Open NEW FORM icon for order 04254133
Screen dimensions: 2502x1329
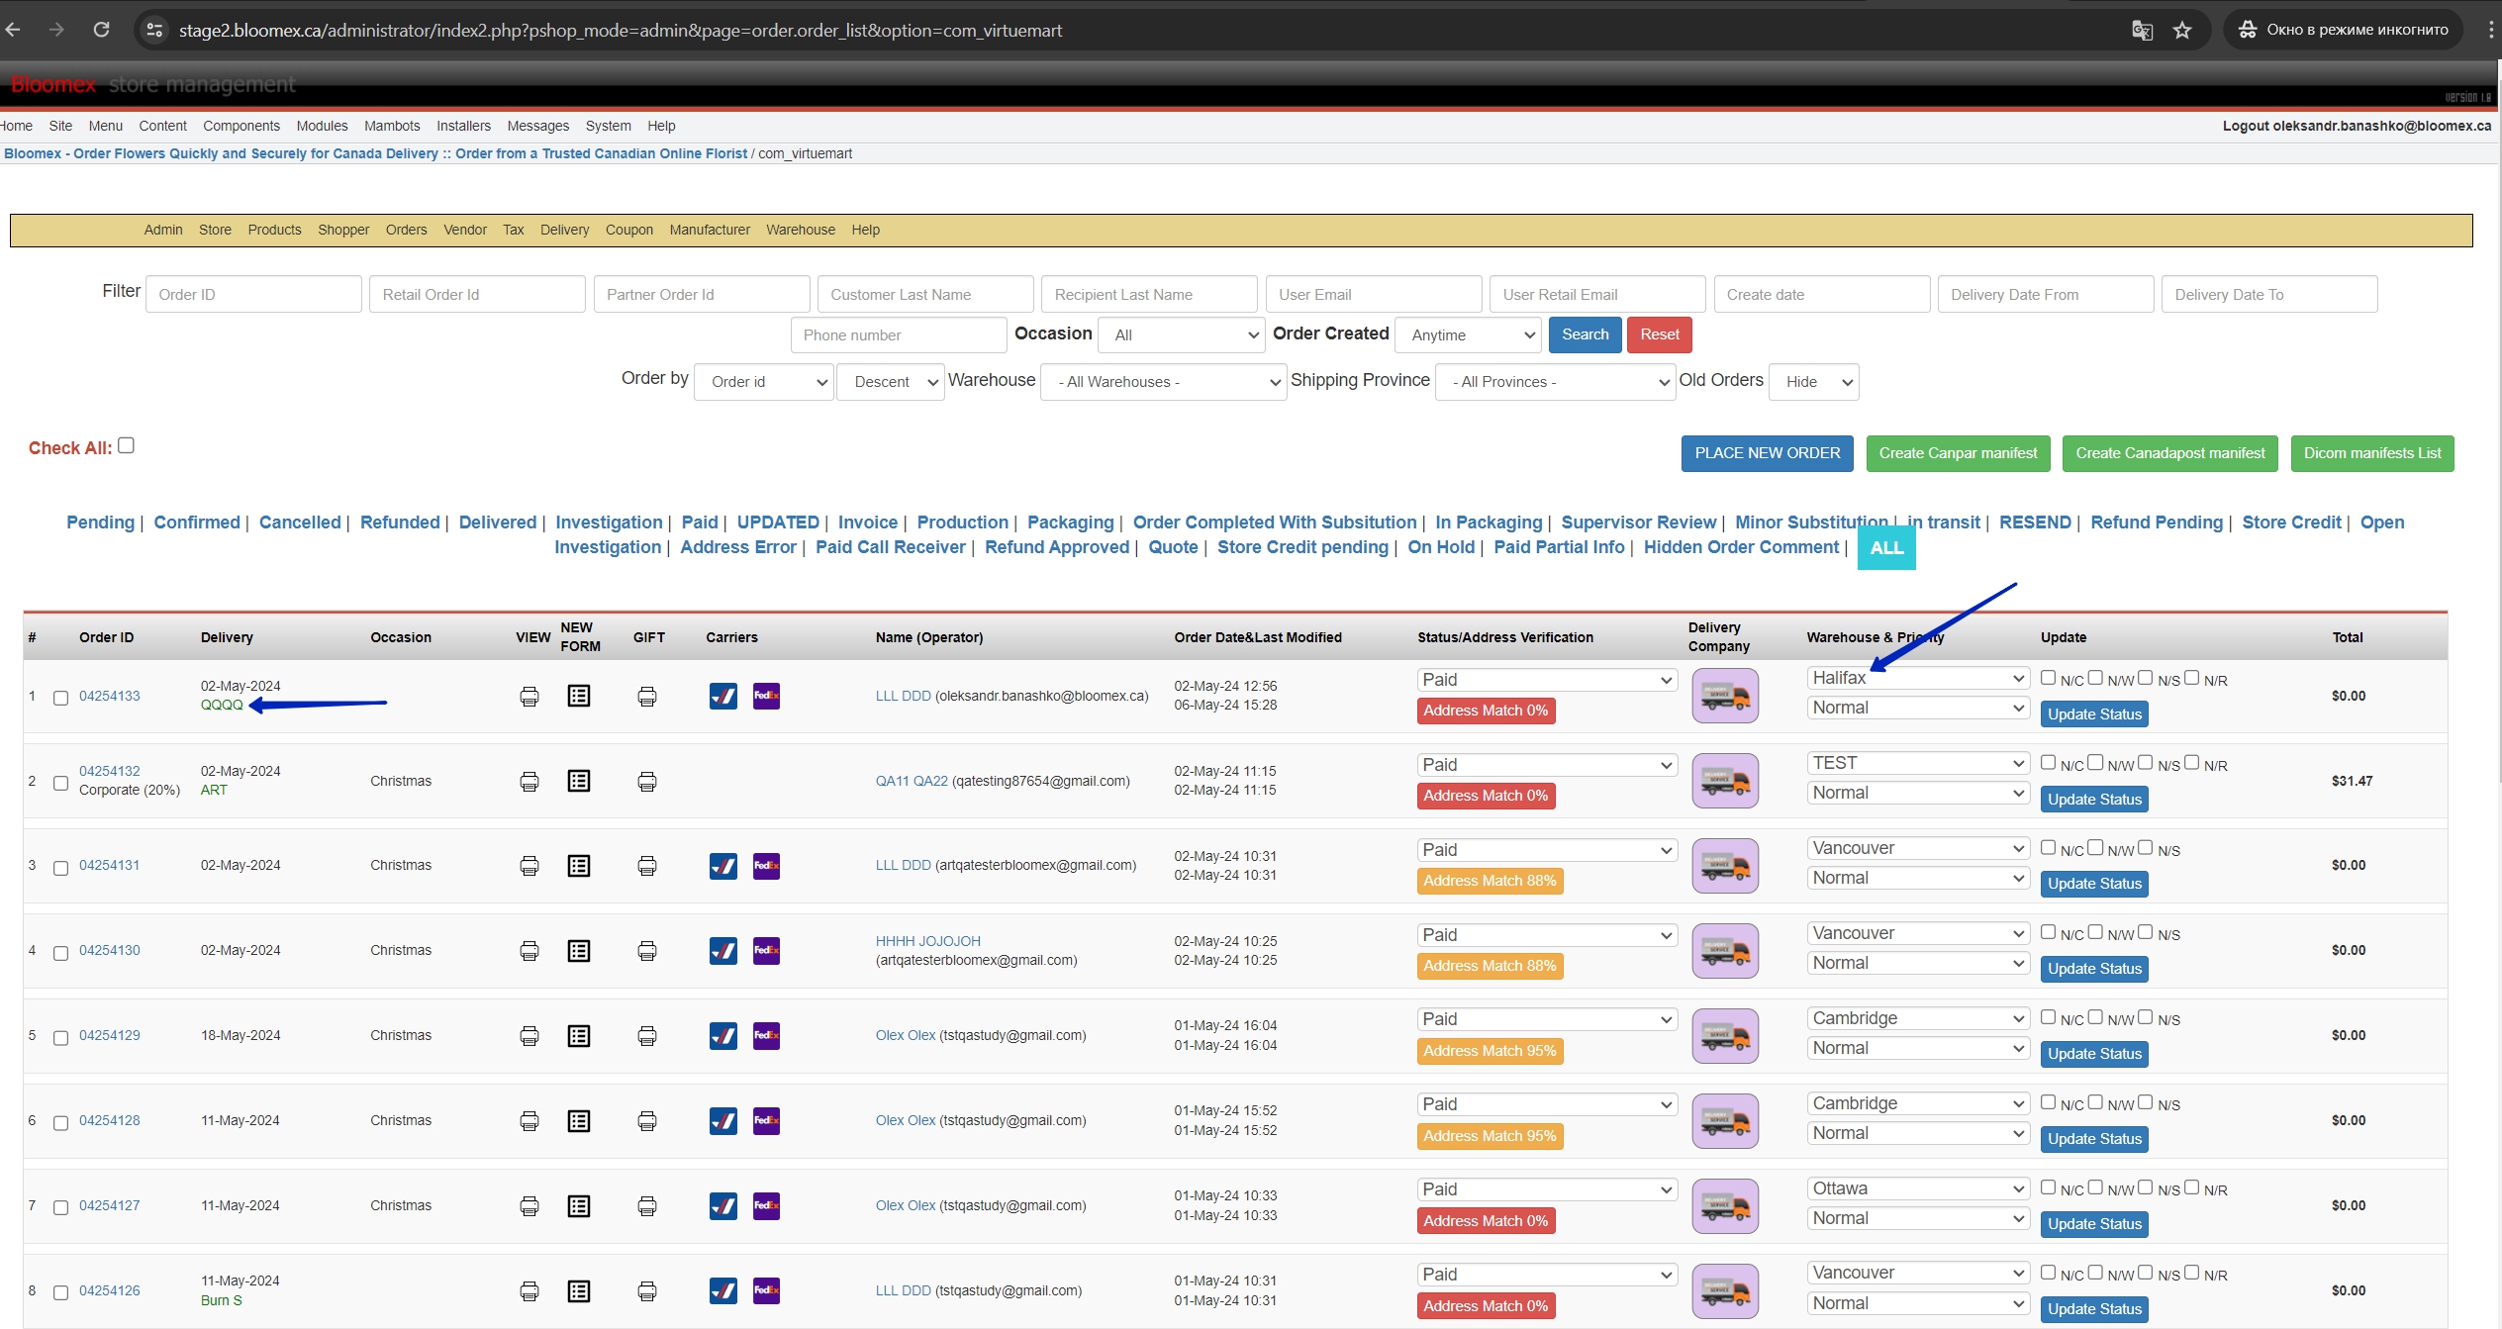pos(579,697)
